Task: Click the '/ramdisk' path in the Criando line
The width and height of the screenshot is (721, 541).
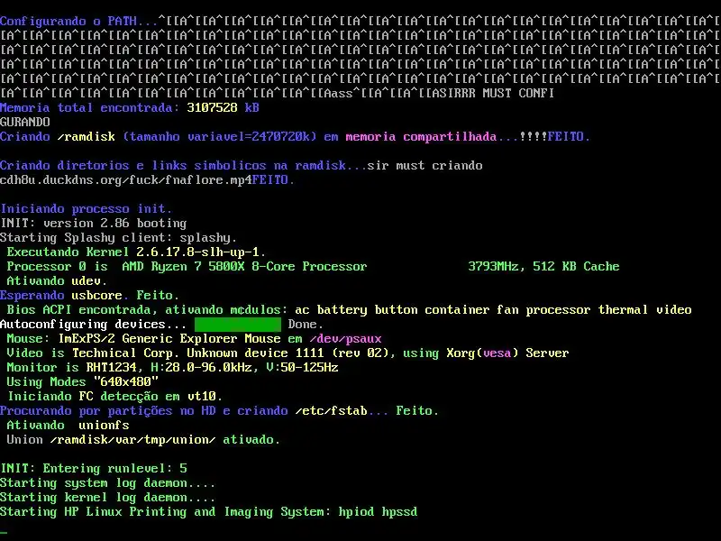Action: (86, 137)
